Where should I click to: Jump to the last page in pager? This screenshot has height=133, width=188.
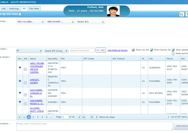84,117
